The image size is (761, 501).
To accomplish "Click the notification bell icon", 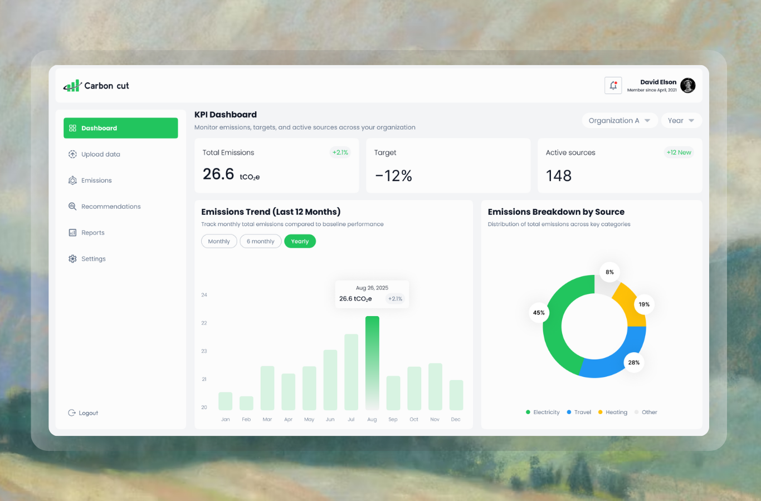I will [x=613, y=86].
